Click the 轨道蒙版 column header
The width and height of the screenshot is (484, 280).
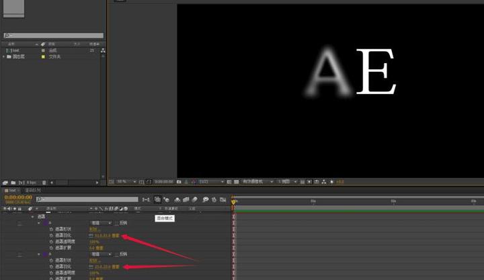[x=171, y=209]
